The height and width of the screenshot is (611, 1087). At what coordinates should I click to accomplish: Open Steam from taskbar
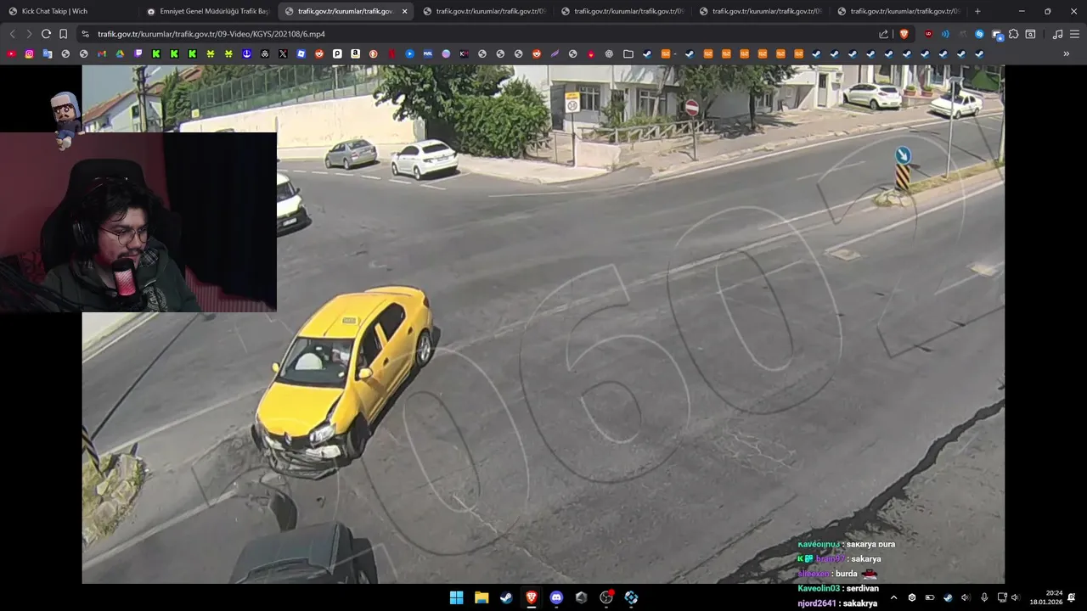click(506, 597)
